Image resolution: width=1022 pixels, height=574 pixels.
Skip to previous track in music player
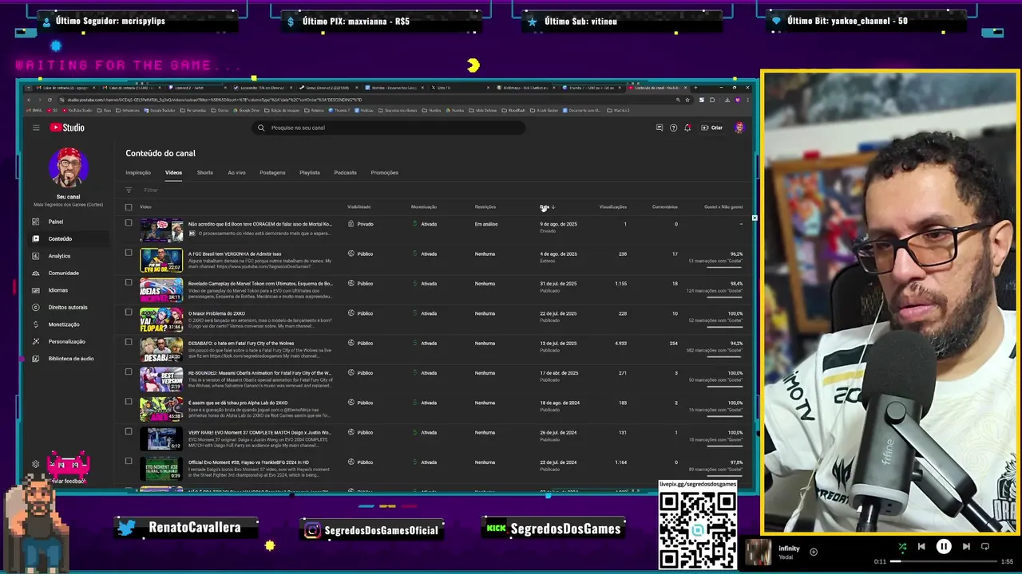(921, 547)
